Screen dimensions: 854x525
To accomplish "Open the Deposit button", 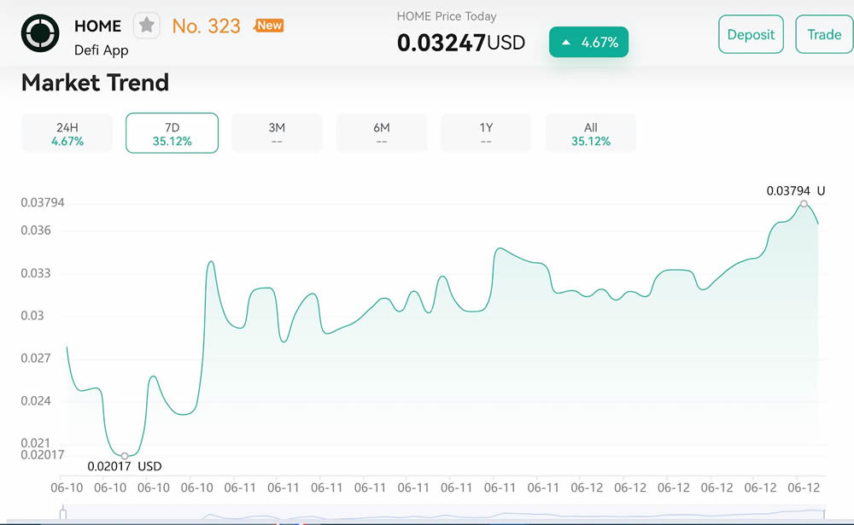I will [751, 34].
